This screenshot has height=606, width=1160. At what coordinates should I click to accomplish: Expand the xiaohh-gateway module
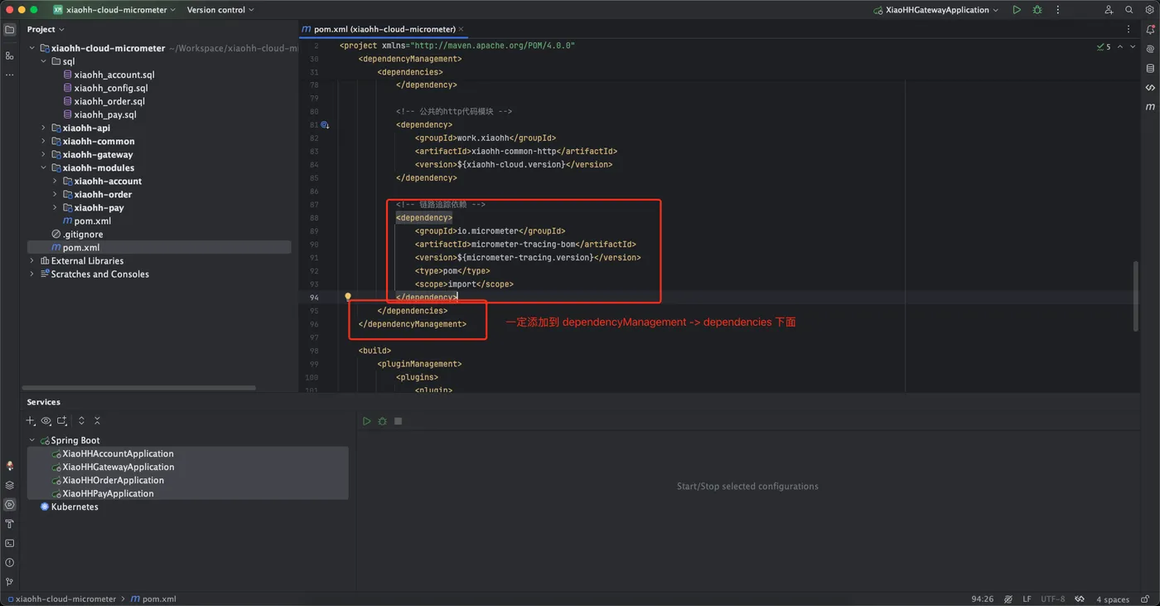[44, 154]
